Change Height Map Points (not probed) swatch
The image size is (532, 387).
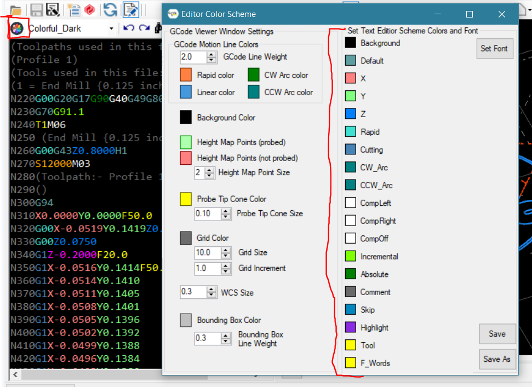186,158
